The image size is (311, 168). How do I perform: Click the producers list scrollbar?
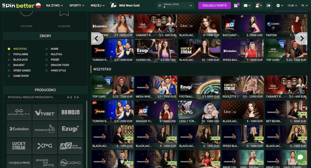(87, 134)
